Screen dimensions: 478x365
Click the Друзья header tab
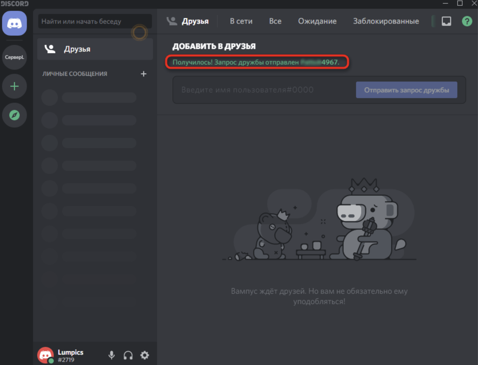click(195, 21)
